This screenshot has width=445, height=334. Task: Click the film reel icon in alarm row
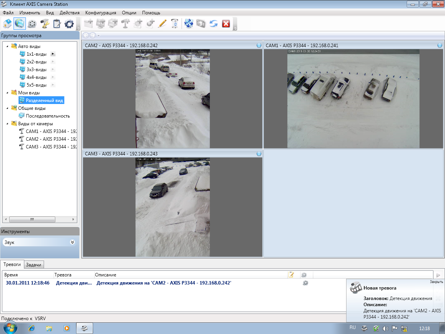tap(305, 283)
